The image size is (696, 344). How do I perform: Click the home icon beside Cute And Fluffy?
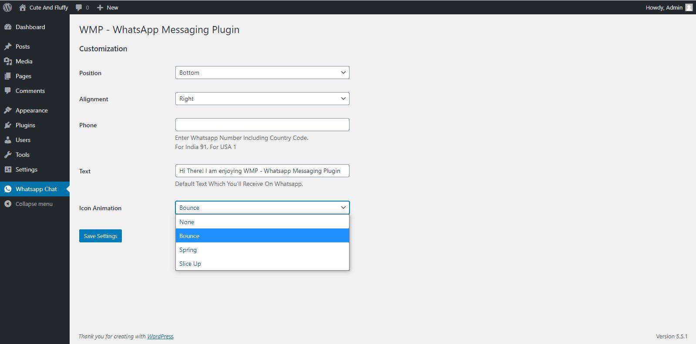(x=23, y=7)
